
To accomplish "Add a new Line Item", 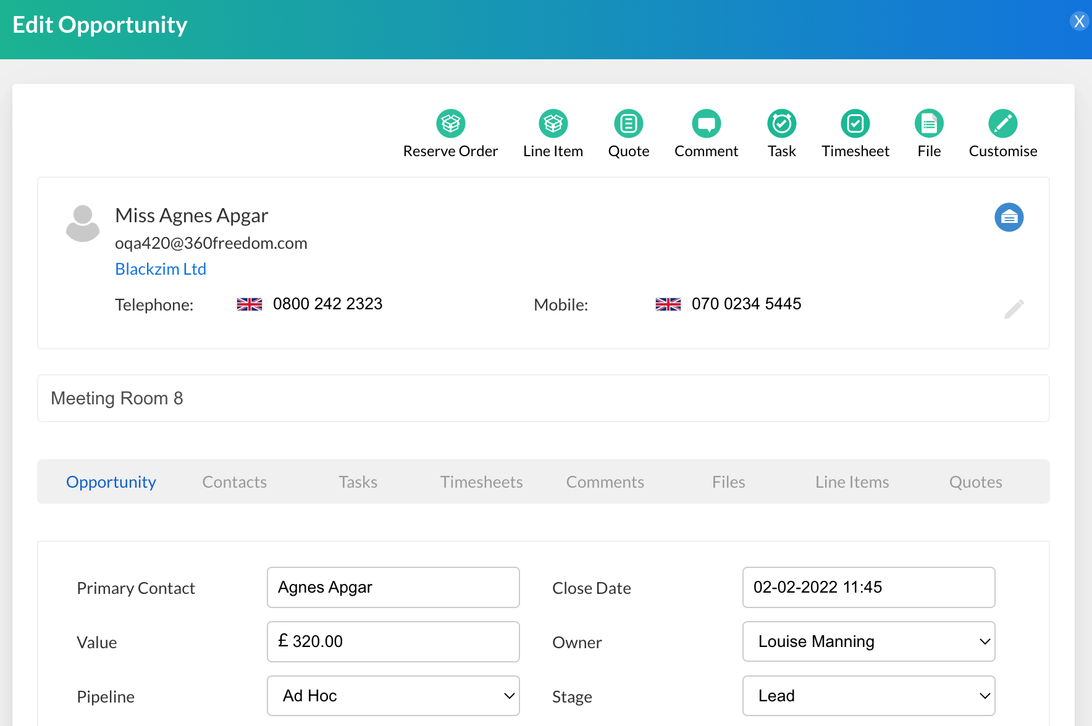I will (553, 123).
